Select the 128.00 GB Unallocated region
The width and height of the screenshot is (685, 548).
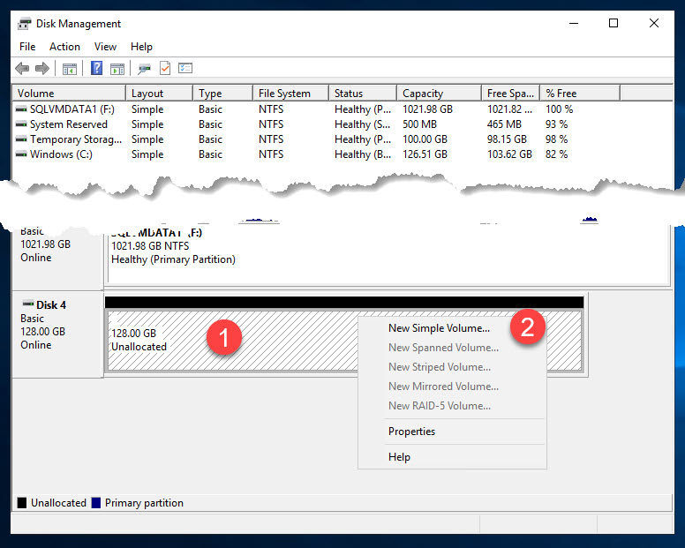pyautogui.click(x=231, y=341)
